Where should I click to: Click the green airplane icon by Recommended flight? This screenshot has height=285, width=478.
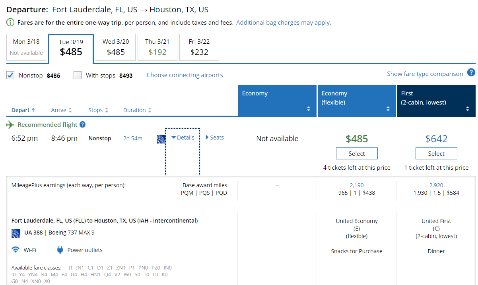[10, 125]
